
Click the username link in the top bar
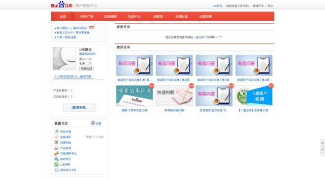[x=218, y=6]
